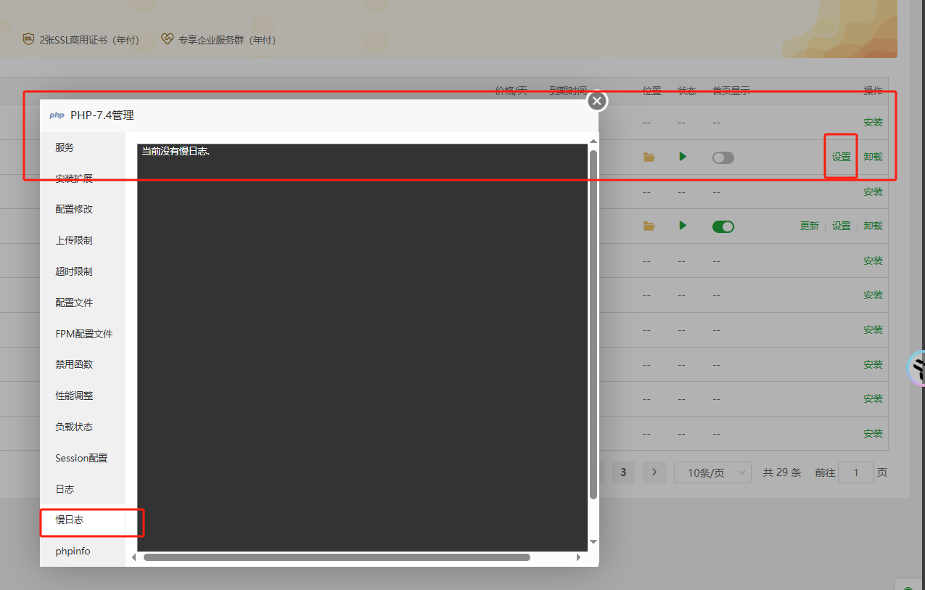Click the 专享企业服务群 heart icon
The image size is (925, 590).
point(168,39)
